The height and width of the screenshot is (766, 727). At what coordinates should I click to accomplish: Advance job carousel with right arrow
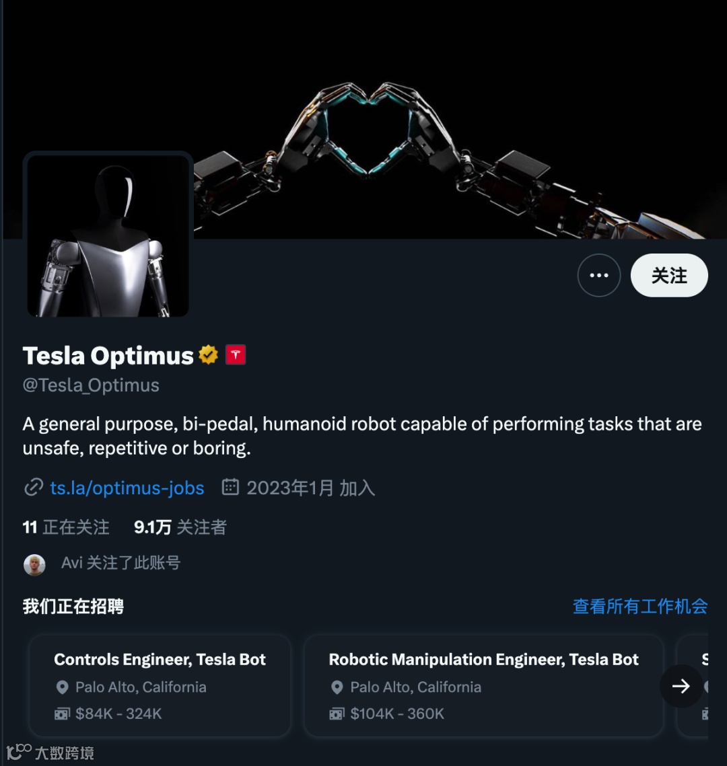pos(681,686)
